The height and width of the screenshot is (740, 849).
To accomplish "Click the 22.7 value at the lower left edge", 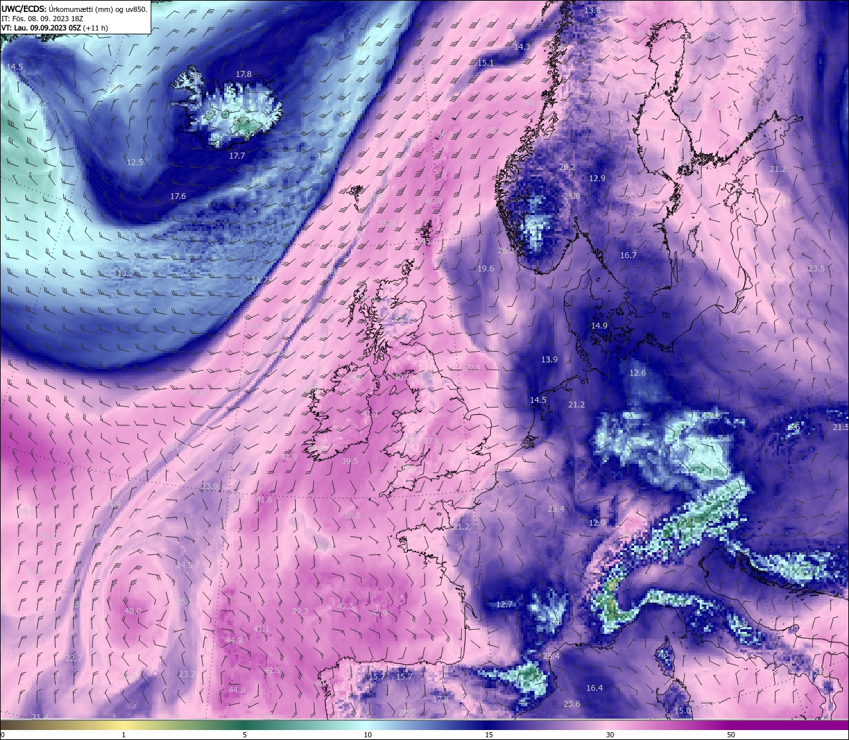I will [x=74, y=658].
